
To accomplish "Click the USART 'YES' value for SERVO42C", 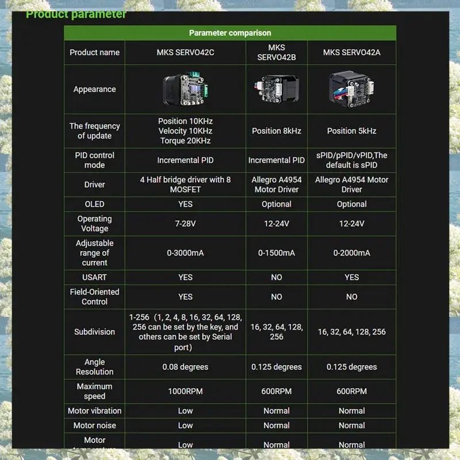I will pos(185,277).
